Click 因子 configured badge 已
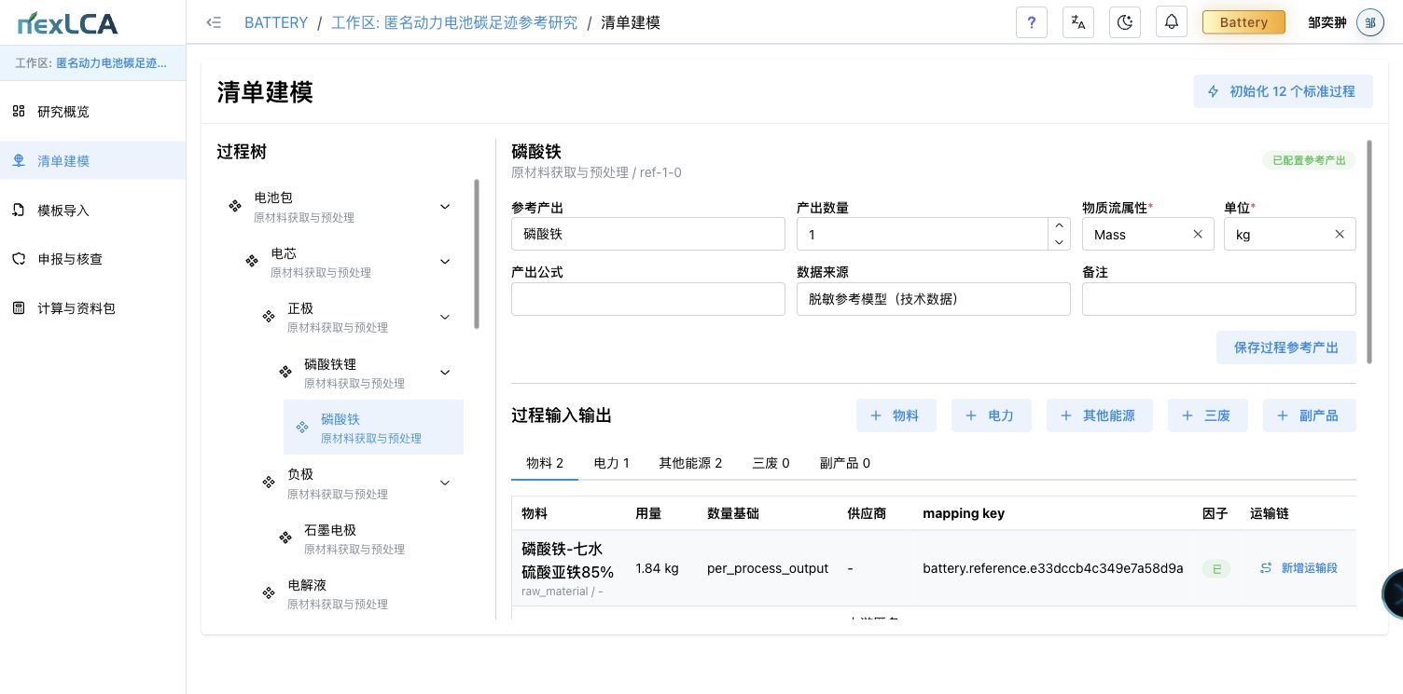 click(x=1215, y=568)
